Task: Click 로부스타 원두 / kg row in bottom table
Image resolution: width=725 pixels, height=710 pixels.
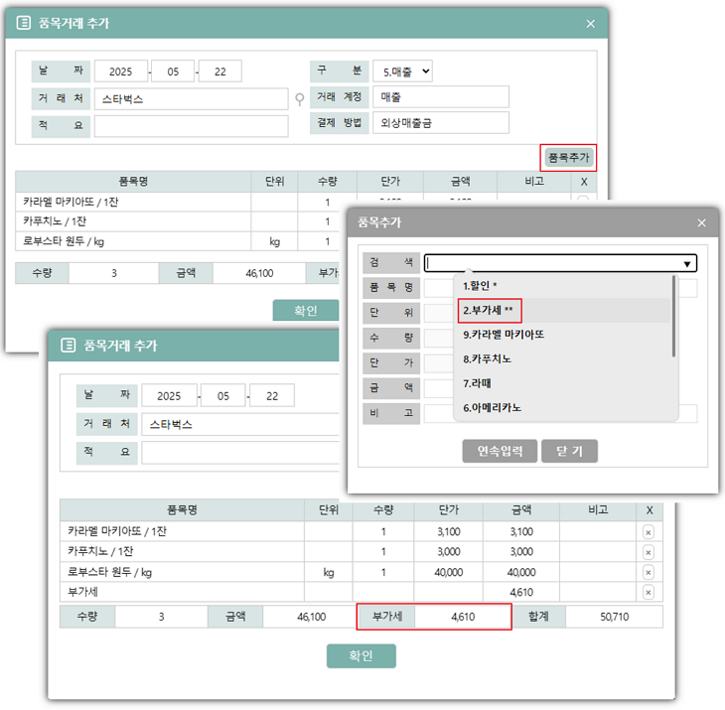Action: [362, 572]
